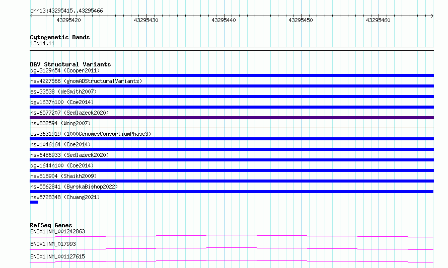Viewport: 448px width, 268px height.
Task: Click ruler position 43295440
Action: click(223, 20)
